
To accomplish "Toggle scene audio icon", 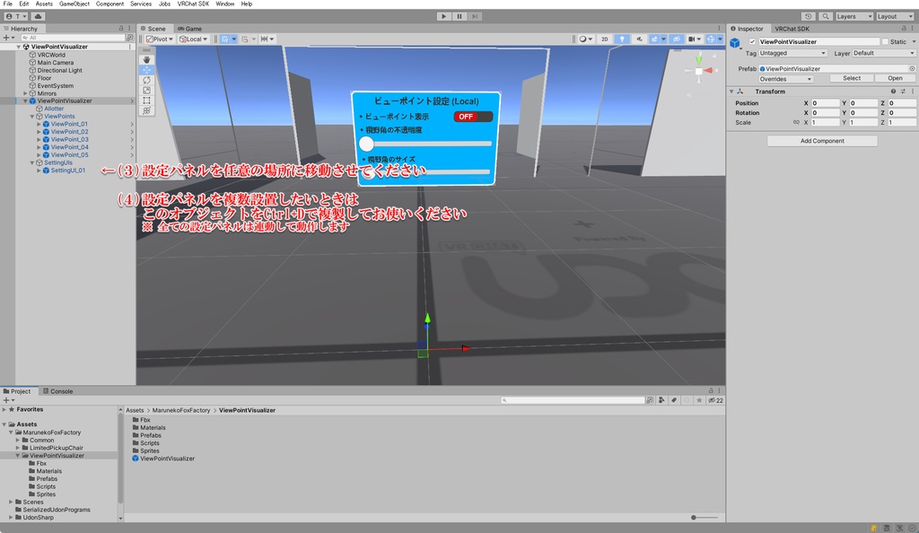I will coord(639,39).
